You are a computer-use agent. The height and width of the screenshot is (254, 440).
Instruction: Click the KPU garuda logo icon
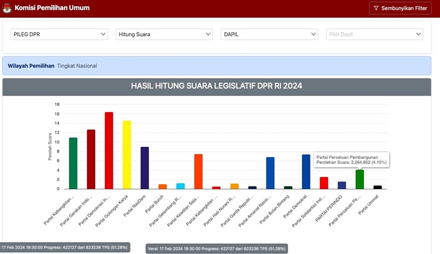(x=7, y=8)
